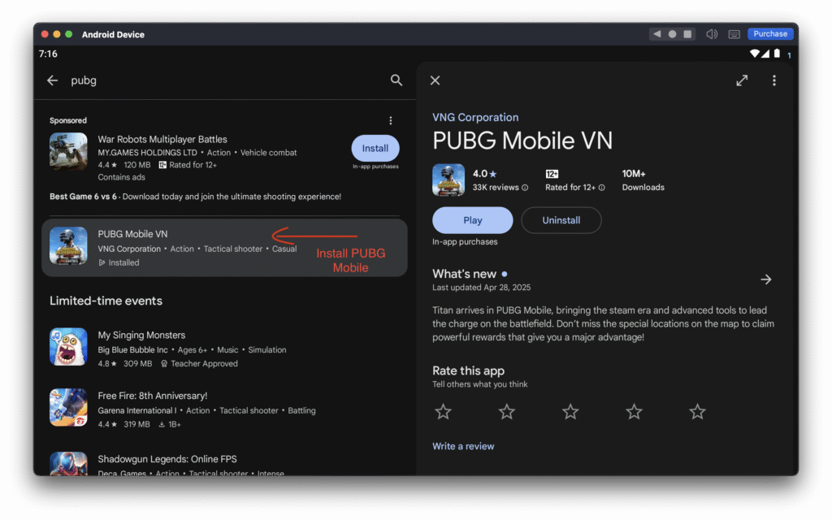This screenshot has height=520, width=832.
Task: Toggle the emulator volume speaker icon
Action: click(x=712, y=34)
